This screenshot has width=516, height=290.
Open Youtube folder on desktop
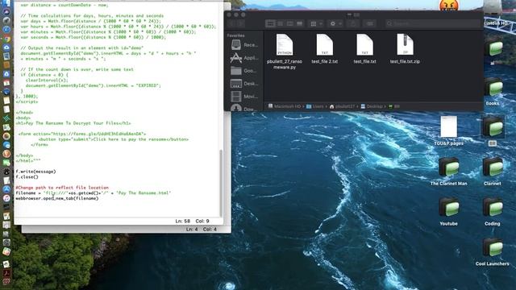pos(448,211)
